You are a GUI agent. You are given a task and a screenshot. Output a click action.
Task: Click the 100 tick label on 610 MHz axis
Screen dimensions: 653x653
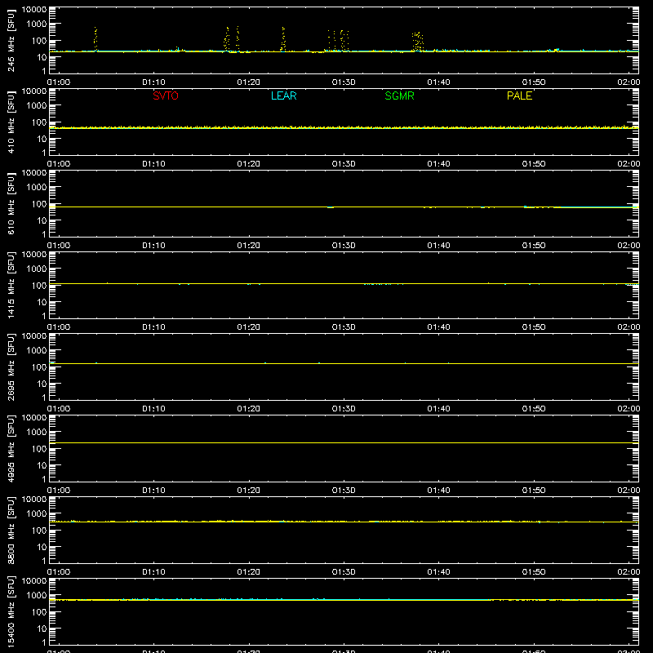pyautogui.click(x=39, y=204)
